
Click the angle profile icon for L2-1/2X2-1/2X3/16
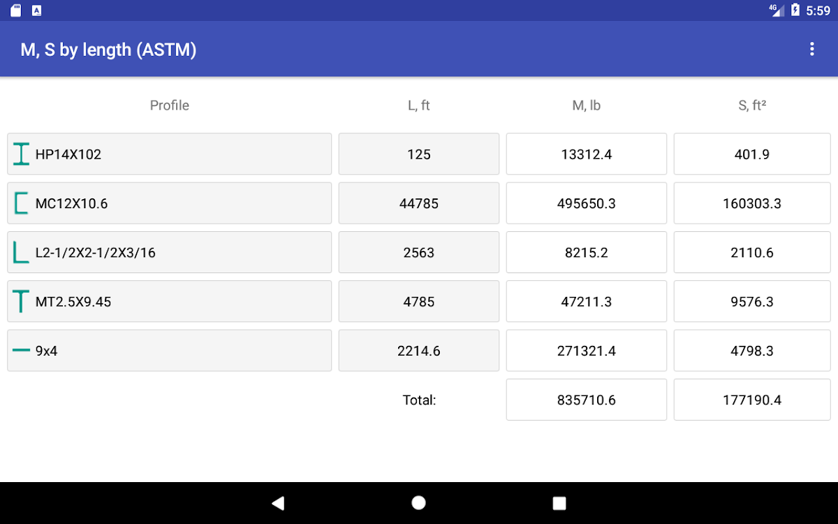22,252
